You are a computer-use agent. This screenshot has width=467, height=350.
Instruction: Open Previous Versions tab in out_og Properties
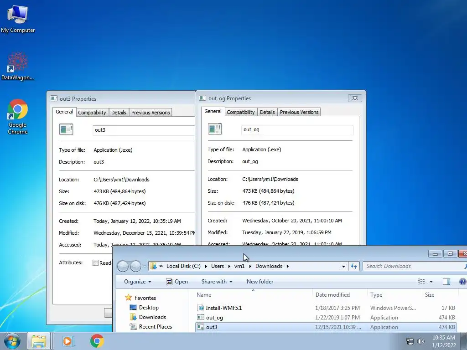(x=299, y=112)
